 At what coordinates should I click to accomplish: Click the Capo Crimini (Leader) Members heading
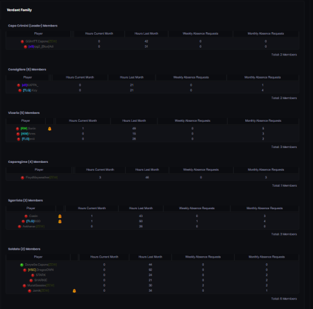click(x=33, y=26)
